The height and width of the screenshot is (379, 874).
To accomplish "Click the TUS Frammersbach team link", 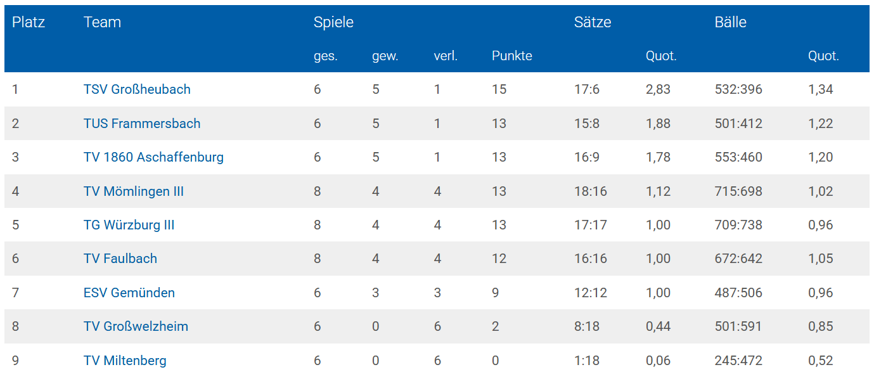I will click(142, 124).
